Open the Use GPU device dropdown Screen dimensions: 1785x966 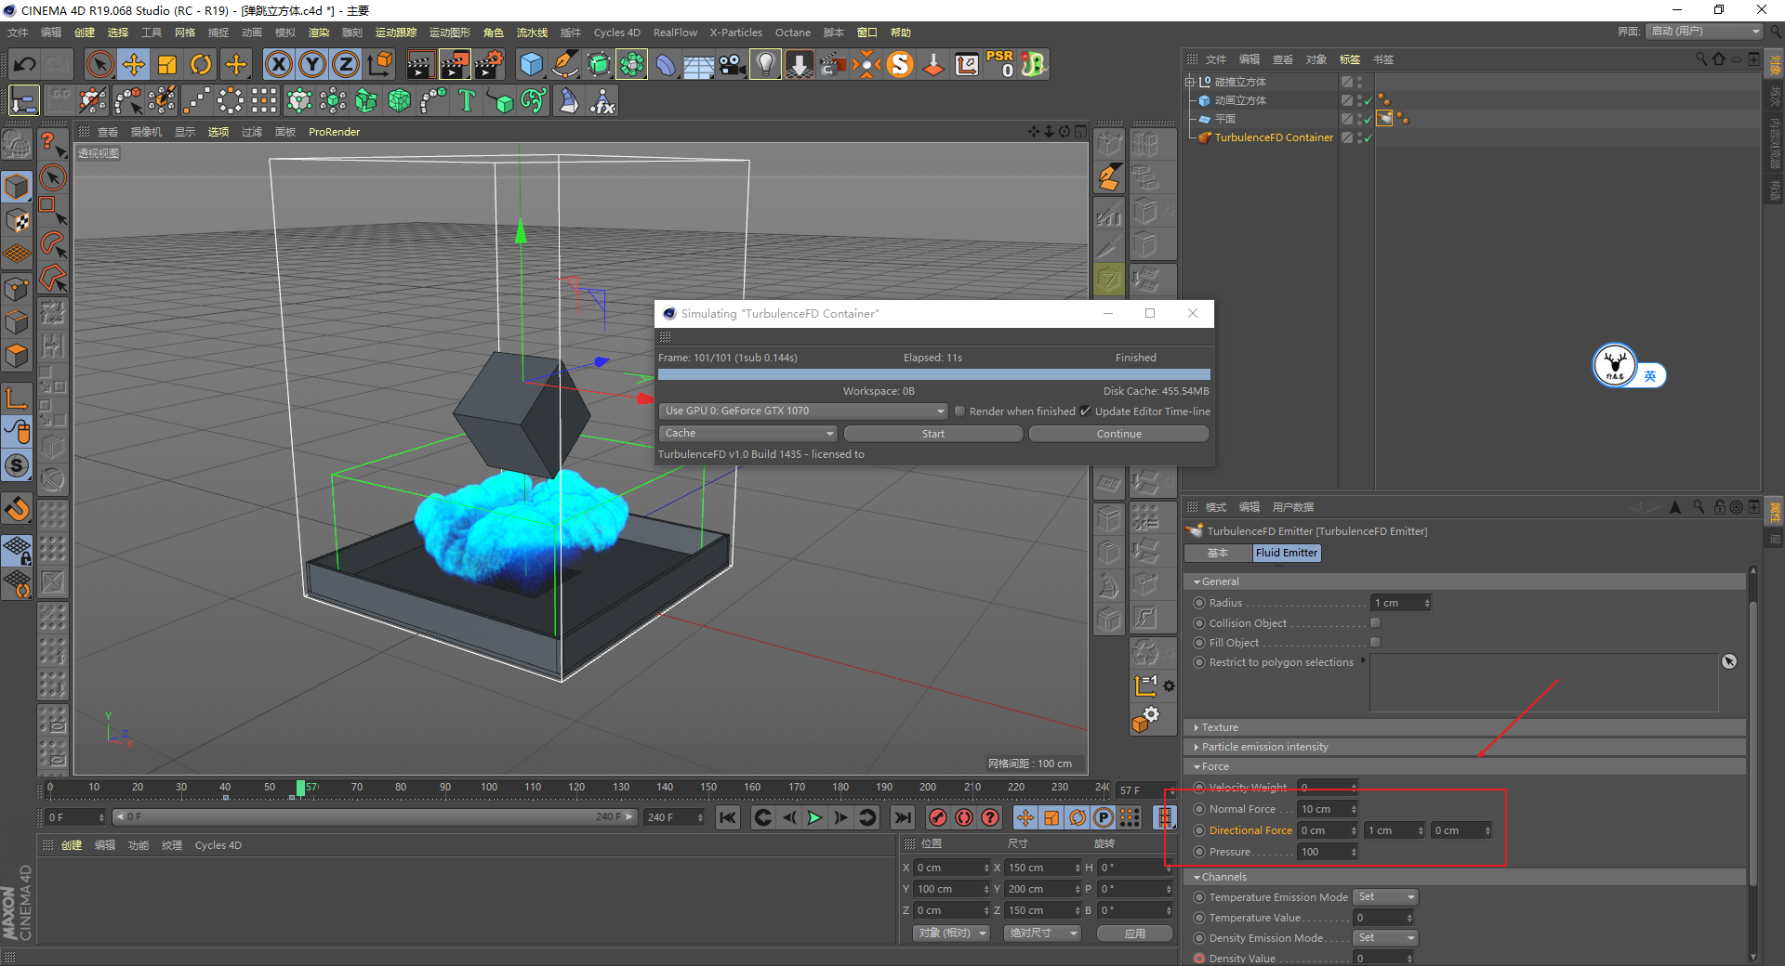[x=802, y=411]
